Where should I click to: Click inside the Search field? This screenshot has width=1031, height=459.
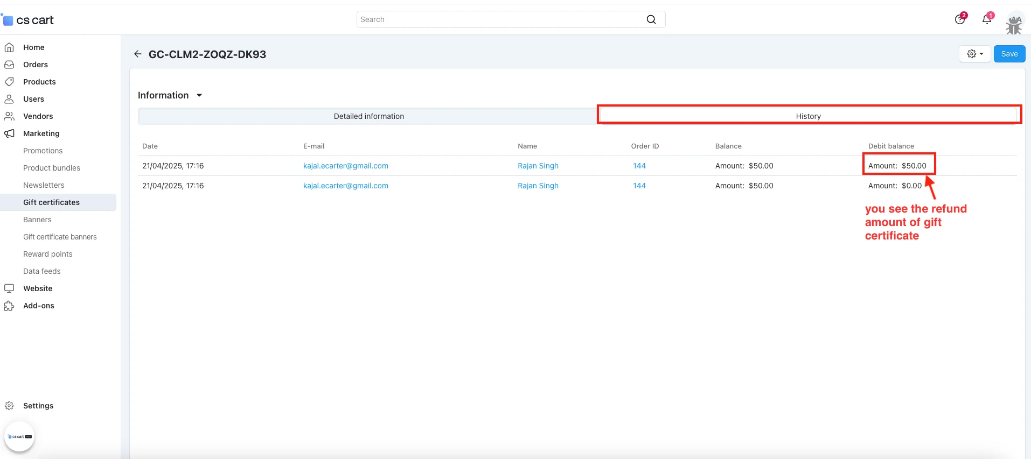(501, 19)
